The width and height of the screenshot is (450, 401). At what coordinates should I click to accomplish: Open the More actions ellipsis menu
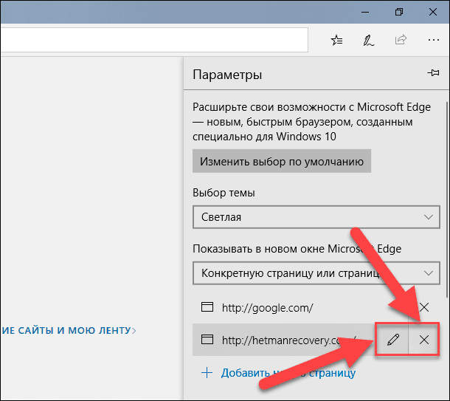tap(433, 40)
